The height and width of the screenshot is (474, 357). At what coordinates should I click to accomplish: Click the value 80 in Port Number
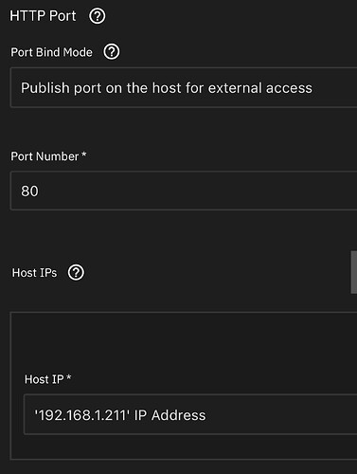pyautogui.click(x=29, y=191)
